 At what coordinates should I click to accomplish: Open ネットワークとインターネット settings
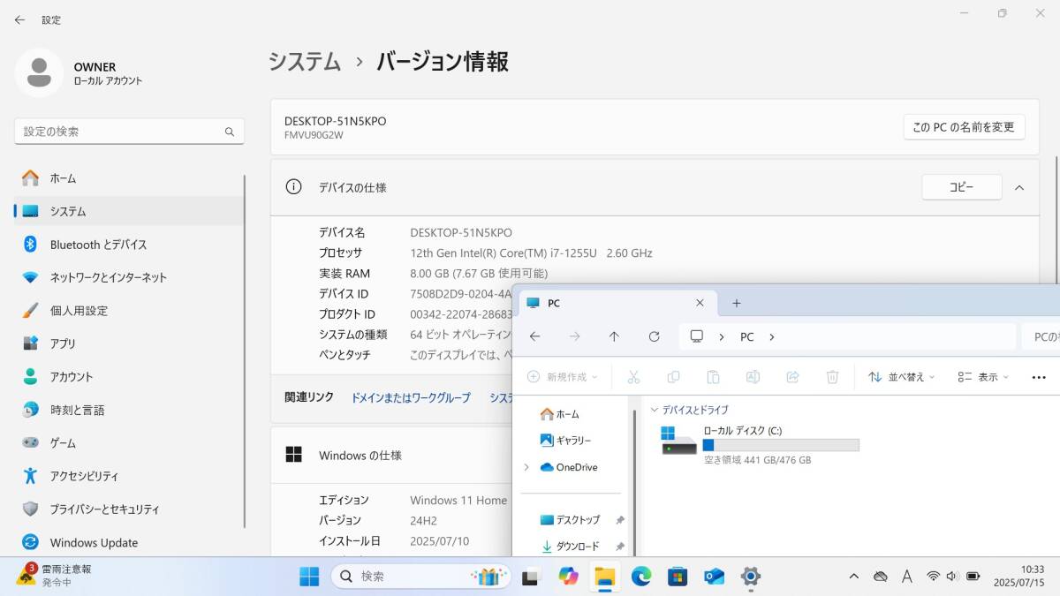coord(129,277)
